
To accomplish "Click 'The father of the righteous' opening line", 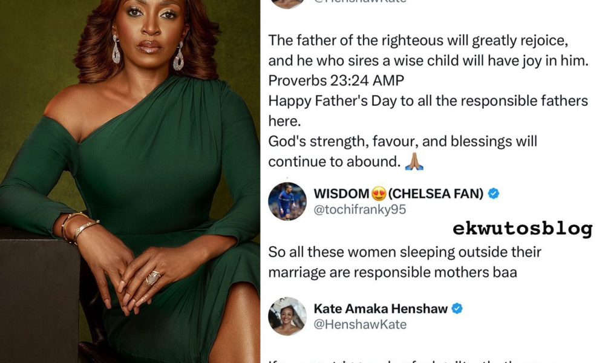I will [418, 41].
